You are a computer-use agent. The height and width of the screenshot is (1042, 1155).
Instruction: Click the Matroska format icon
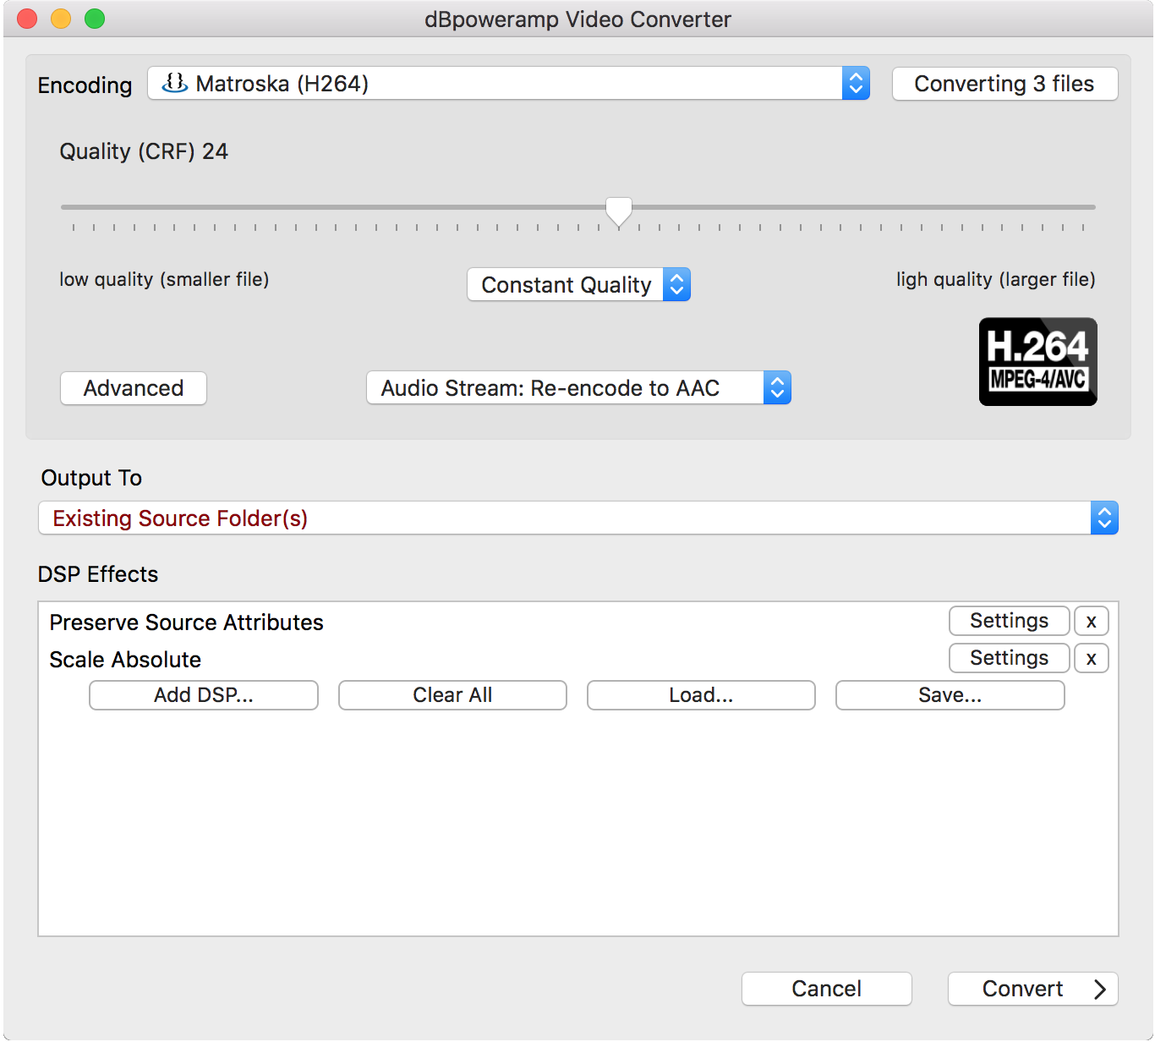(x=175, y=83)
